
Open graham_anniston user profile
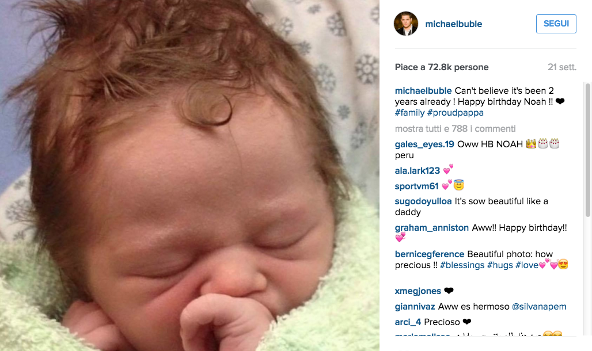point(431,228)
